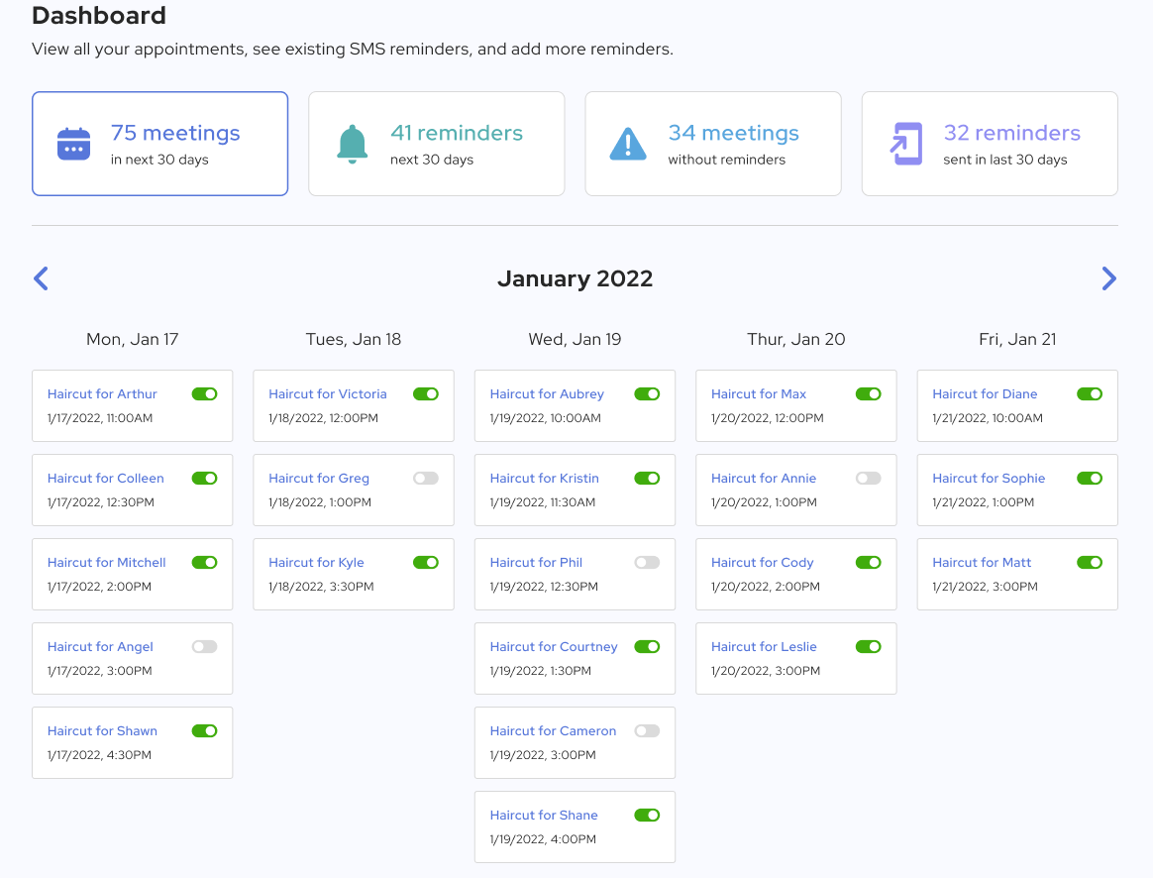
Task: Click the Wed, Jan 19 column header
Action: click(576, 339)
